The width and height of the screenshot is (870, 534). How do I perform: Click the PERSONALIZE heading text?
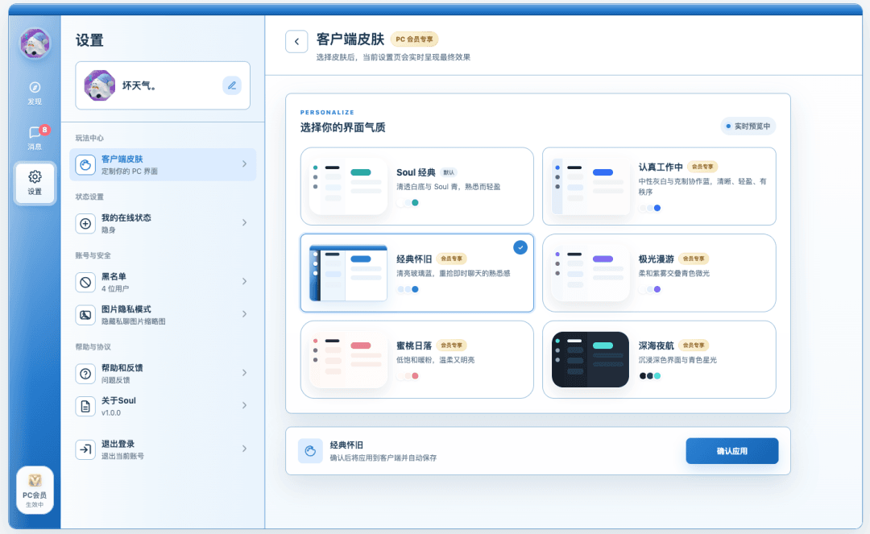(327, 113)
